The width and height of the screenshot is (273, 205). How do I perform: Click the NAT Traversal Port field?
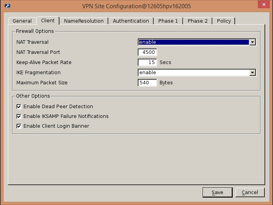[x=147, y=52]
